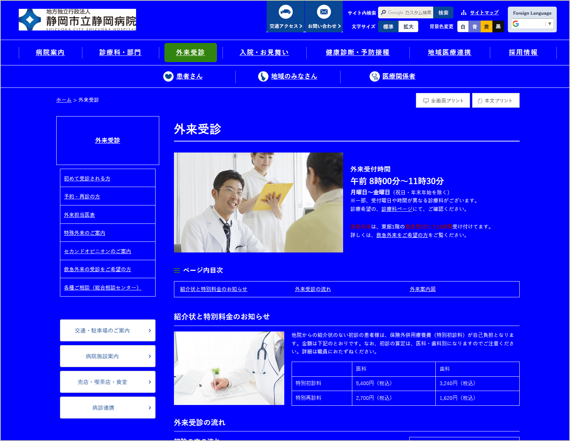
Task: Open 初めて受診される方 in the sidebar
Action: 87,178
